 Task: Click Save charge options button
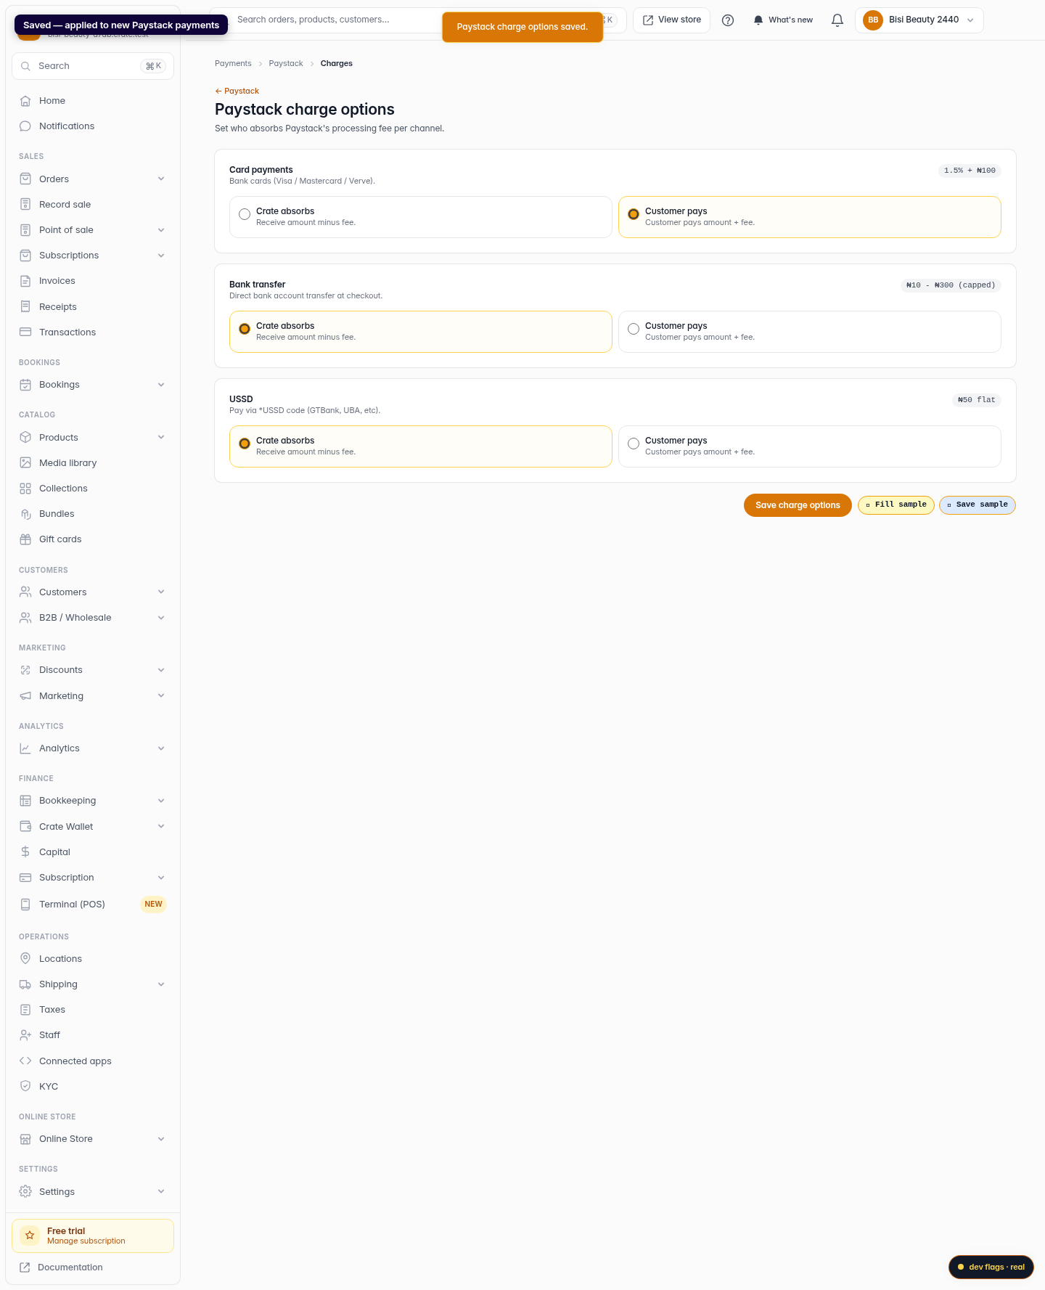coord(798,505)
